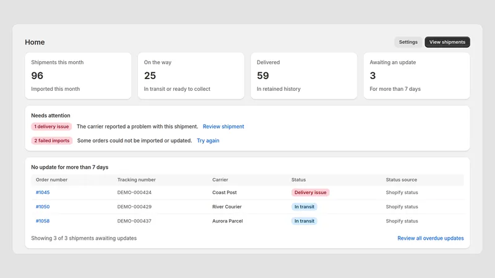Select the Delivered stats card
The height and width of the screenshot is (278, 495).
coord(304,75)
